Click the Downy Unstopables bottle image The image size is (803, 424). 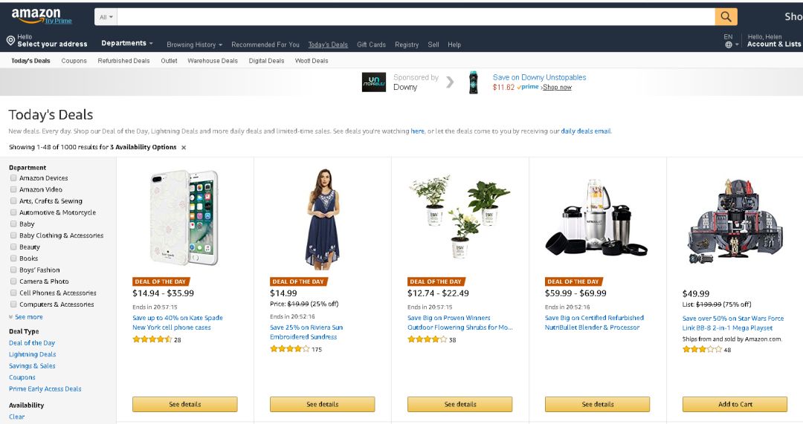click(x=473, y=82)
